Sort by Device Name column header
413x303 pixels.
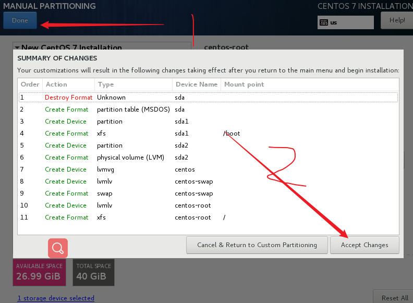(x=197, y=84)
